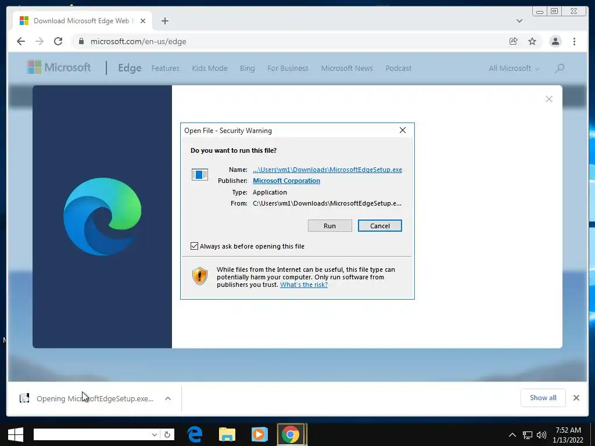
Task: Click the volume speaker tray icon
Action: click(542, 435)
